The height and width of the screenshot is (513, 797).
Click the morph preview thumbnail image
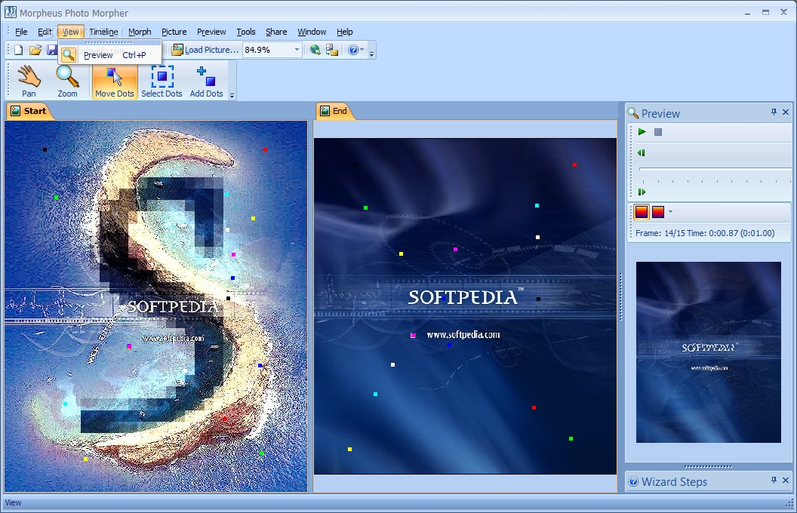pos(709,352)
